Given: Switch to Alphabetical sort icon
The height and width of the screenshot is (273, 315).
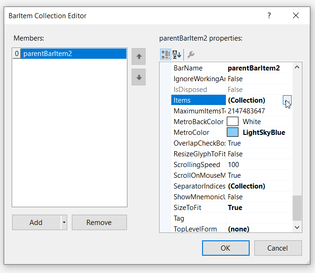Looking at the screenshot, I should click(x=177, y=55).
